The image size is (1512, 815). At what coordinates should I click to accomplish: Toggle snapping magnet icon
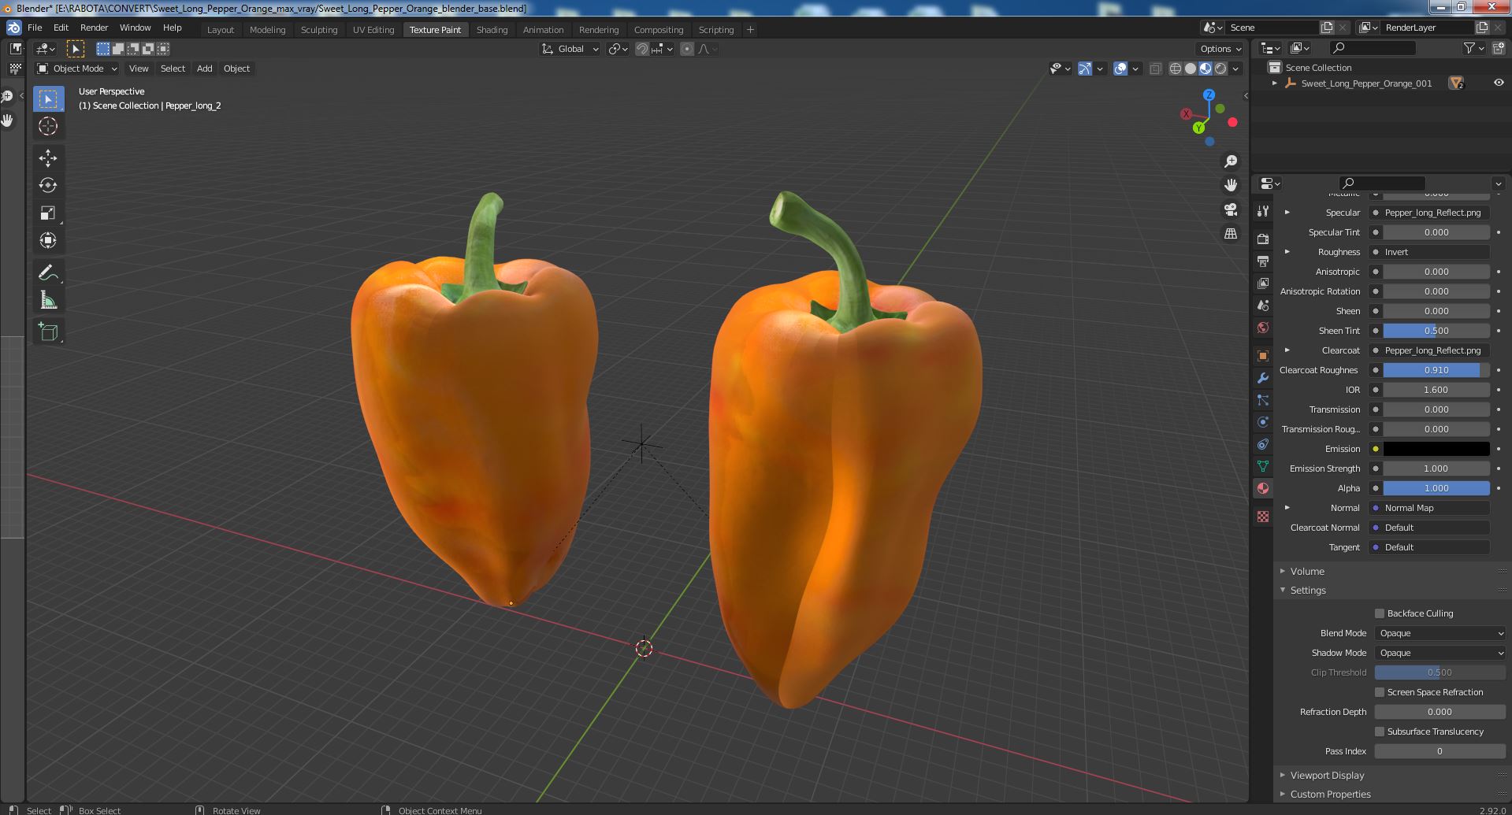tap(642, 49)
